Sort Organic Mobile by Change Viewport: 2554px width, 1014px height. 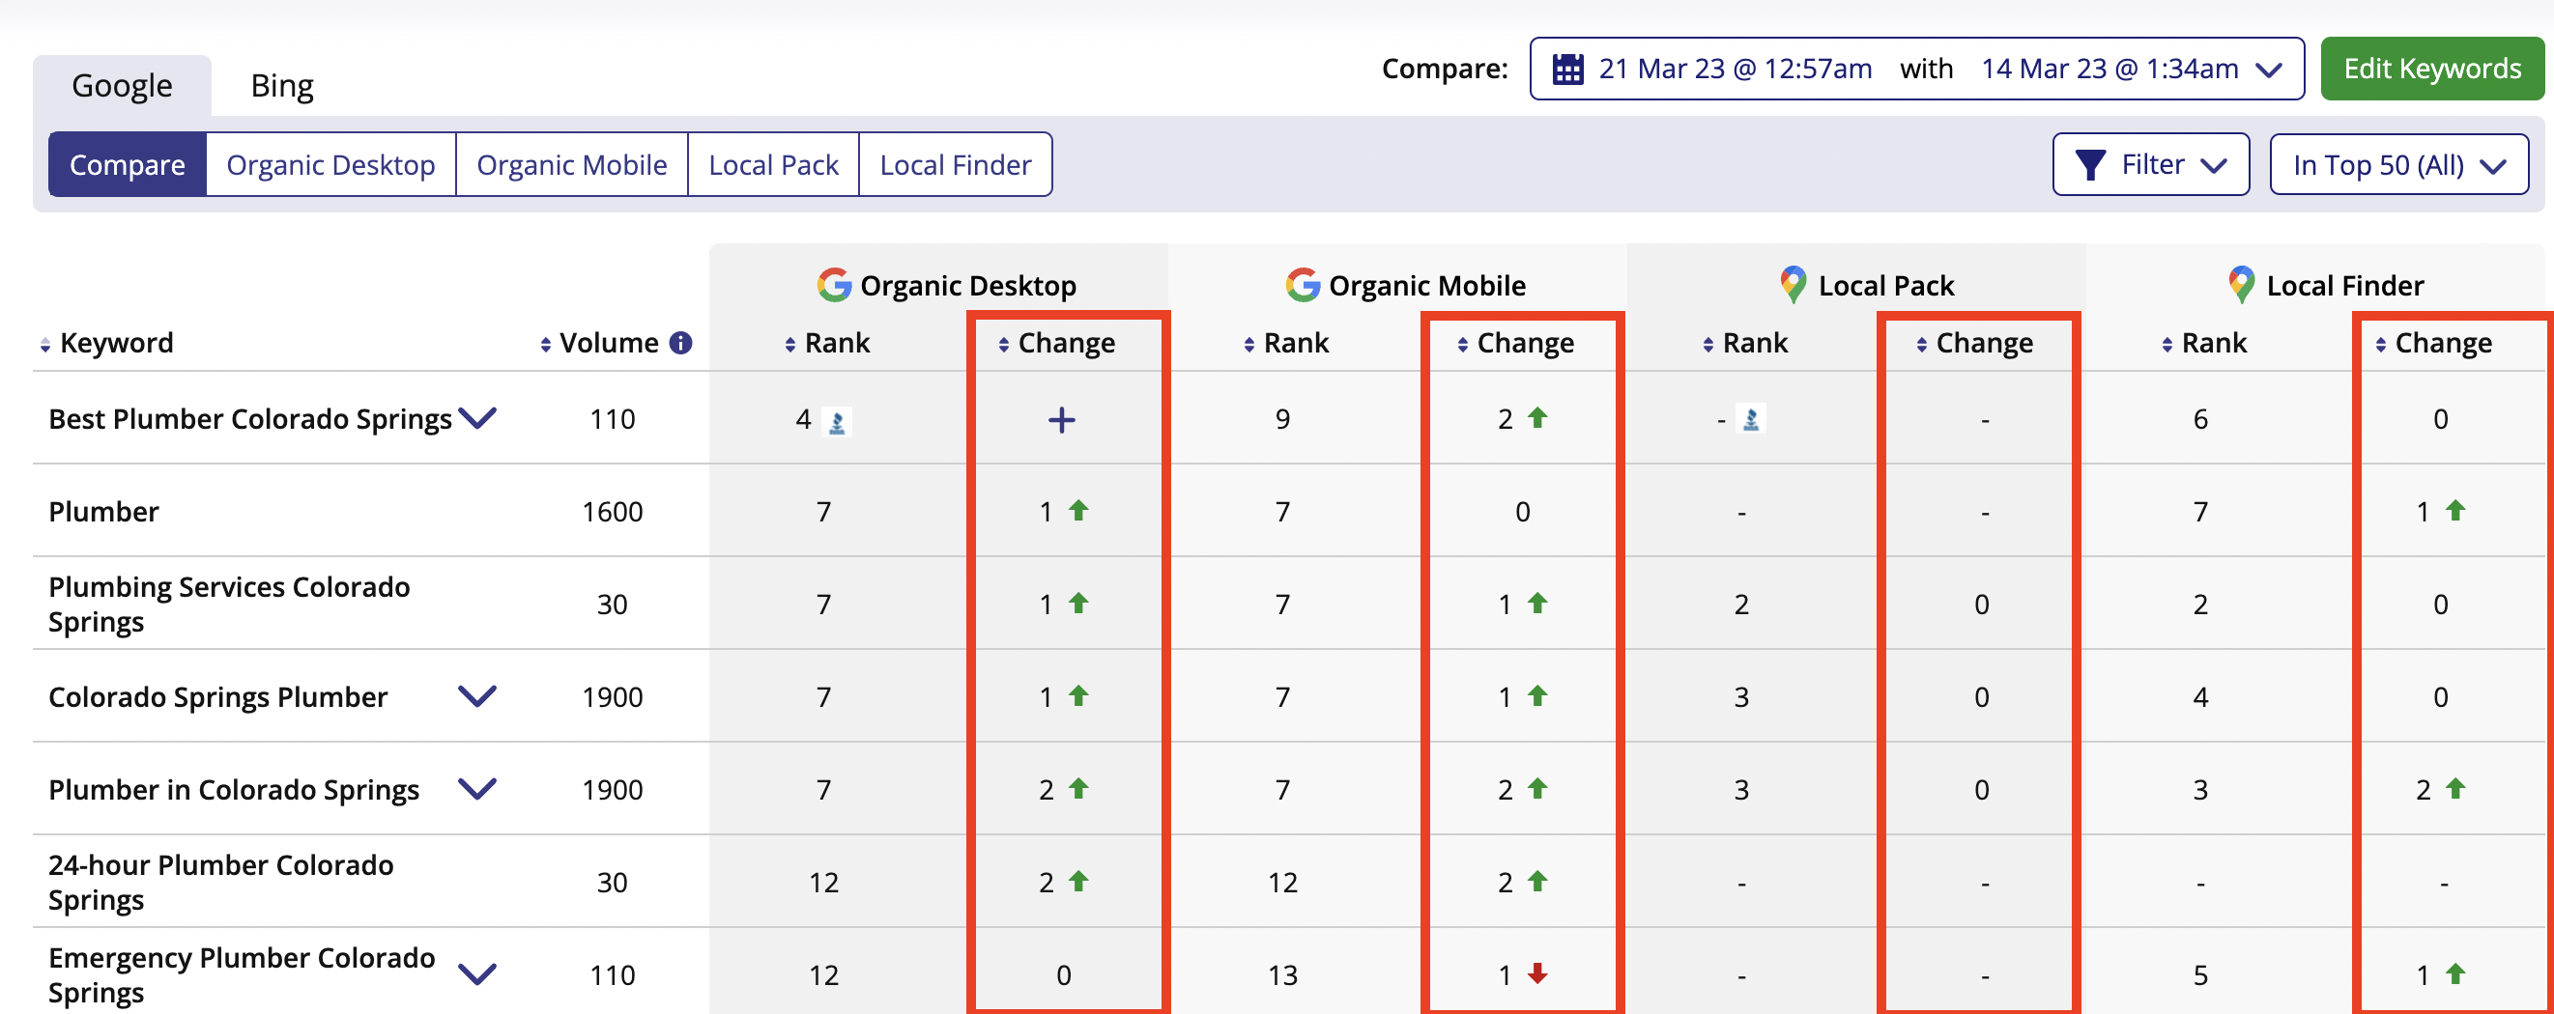click(1463, 344)
